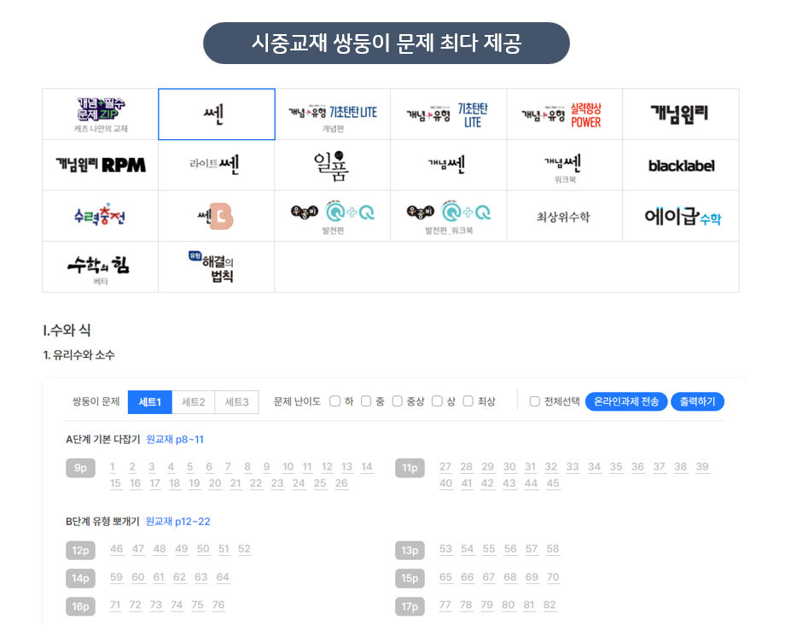Viewport: 791px width, 631px height.
Task: Click the 14p page badge
Action: 81,578
